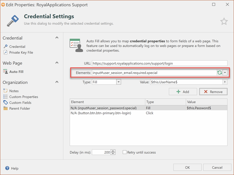This screenshot has height=175, width=234.
Task: Click the favorite star icon
Action: [224, 21]
